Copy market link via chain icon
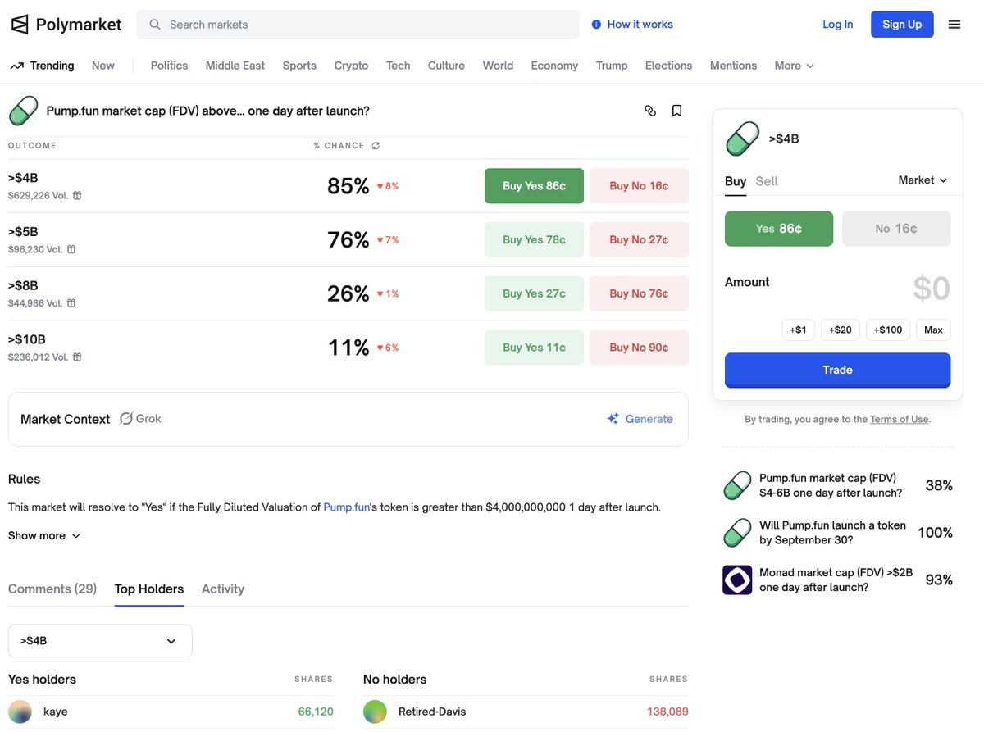Viewport: 984px width, 732px height. click(650, 111)
